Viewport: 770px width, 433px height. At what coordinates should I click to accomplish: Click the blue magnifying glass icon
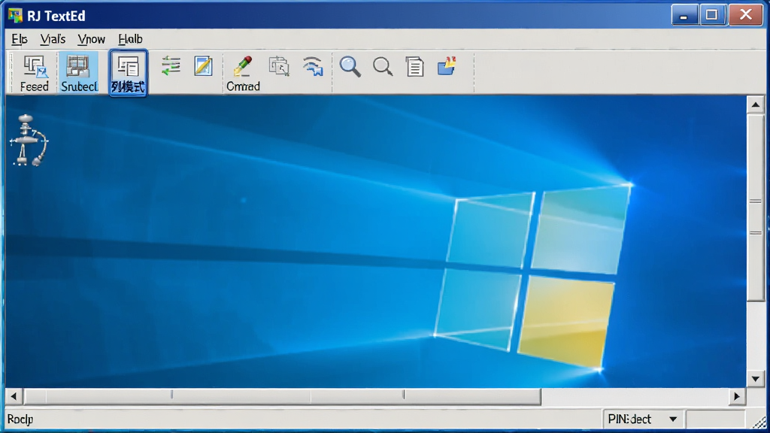point(350,66)
